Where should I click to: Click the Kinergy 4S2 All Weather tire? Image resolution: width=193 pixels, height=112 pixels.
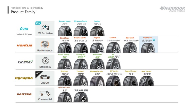(98, 64)
